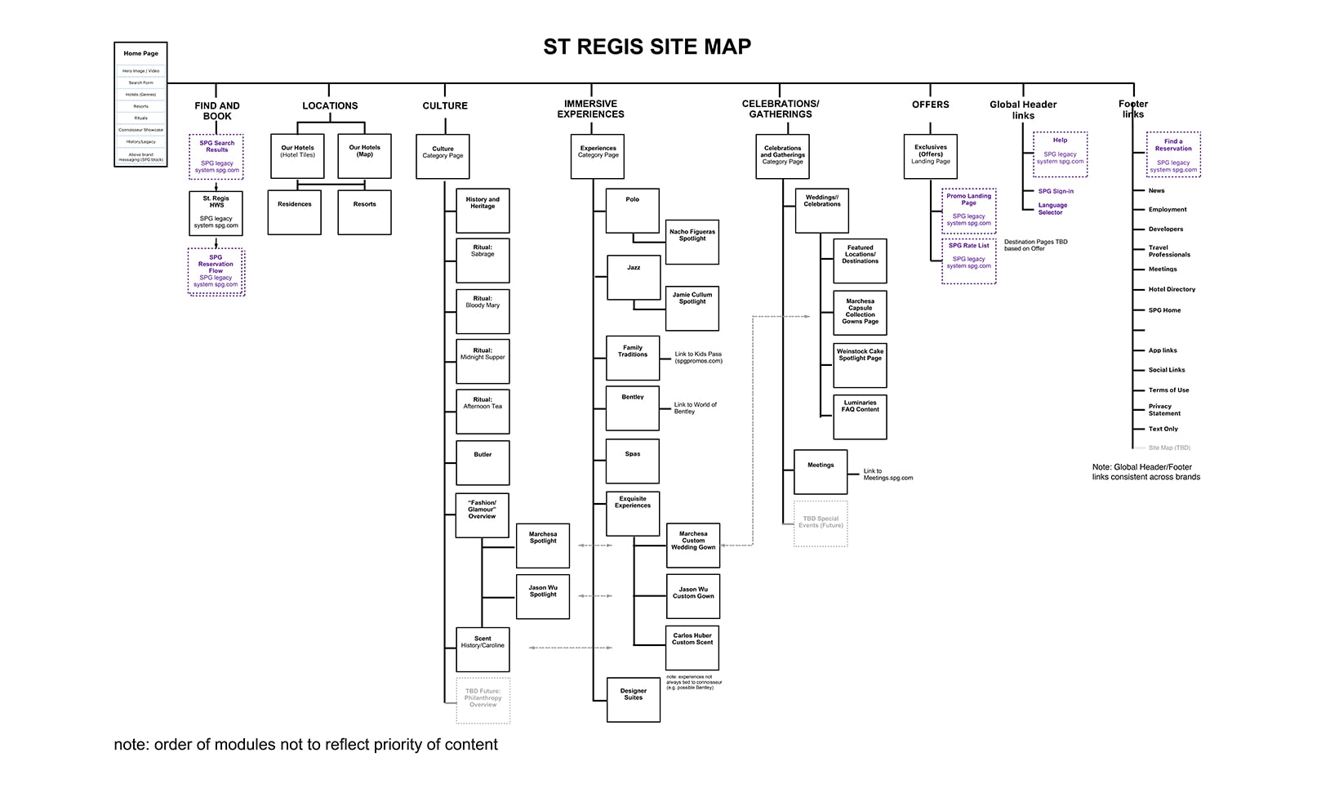Select the Featured Locations/Destinations box

coord(860,261)
